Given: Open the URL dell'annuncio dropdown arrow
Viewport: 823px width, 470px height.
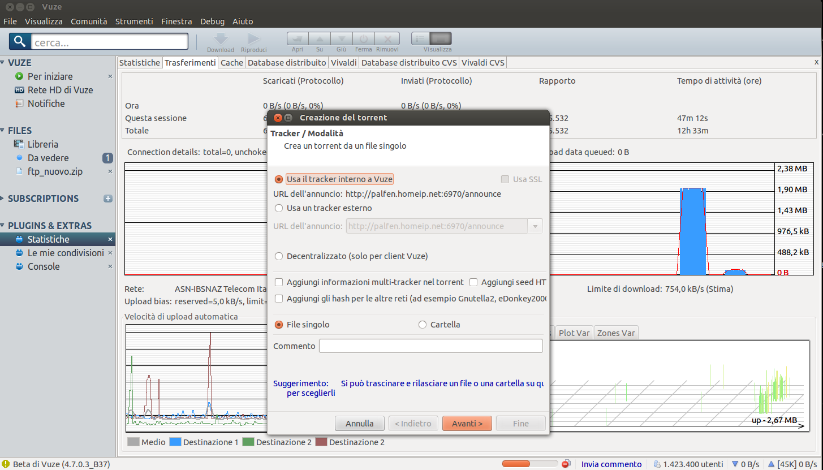Looking at the screenshot, I should point(535,226).
